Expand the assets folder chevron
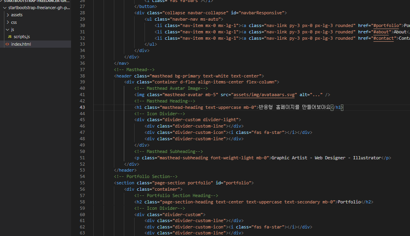 [8, 15]
